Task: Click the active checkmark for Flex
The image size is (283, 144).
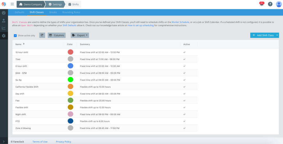Action: [x=184, y=100]
